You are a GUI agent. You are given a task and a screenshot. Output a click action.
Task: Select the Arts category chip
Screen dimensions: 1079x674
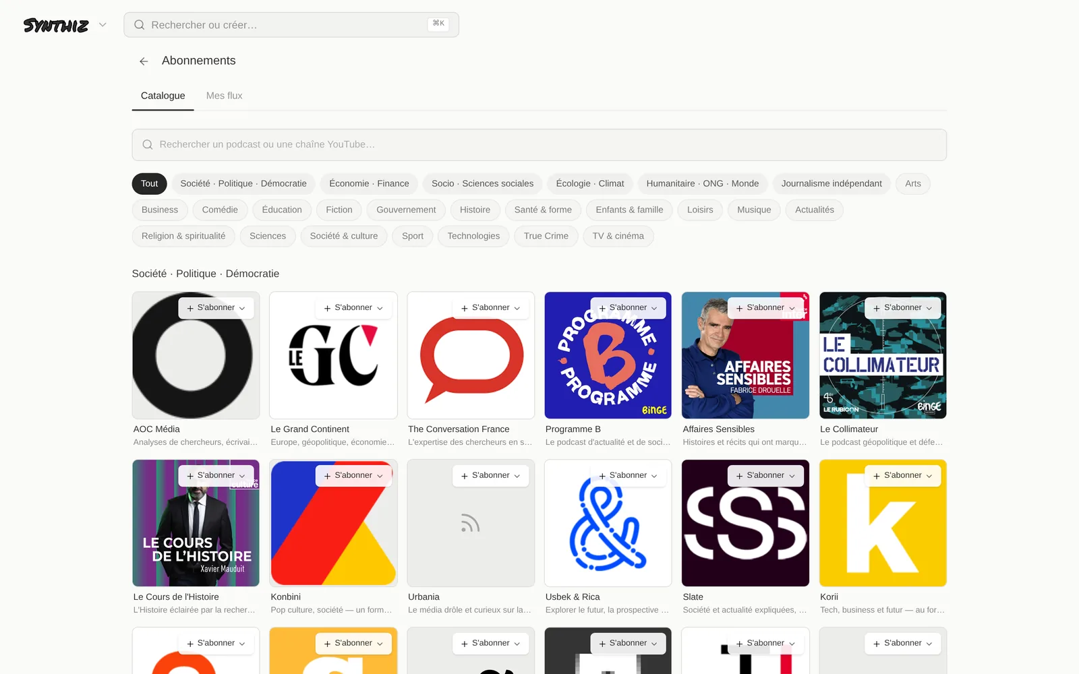(x=913, y=183)
